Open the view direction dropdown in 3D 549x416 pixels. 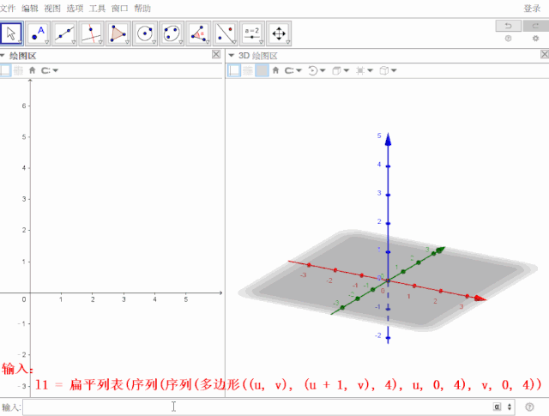click(x=341, y=70)
